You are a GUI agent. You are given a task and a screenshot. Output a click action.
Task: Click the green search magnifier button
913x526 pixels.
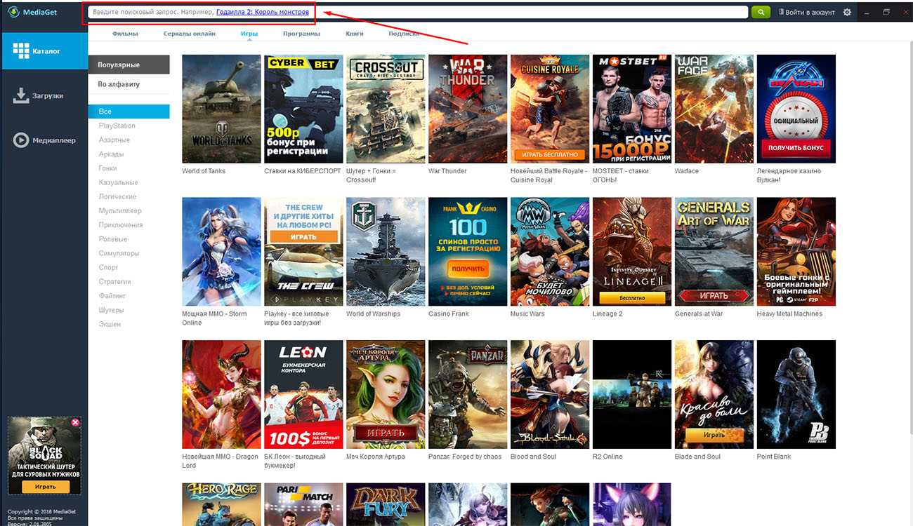tap(761, 12)
